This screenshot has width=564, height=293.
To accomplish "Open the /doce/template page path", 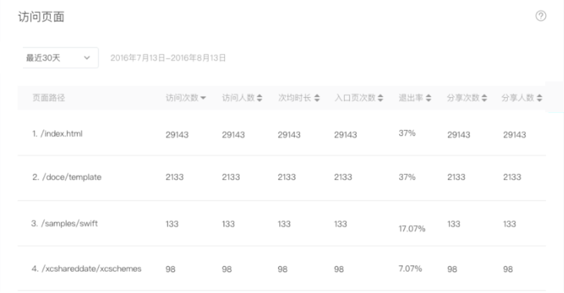I will (x=72, y=177).
